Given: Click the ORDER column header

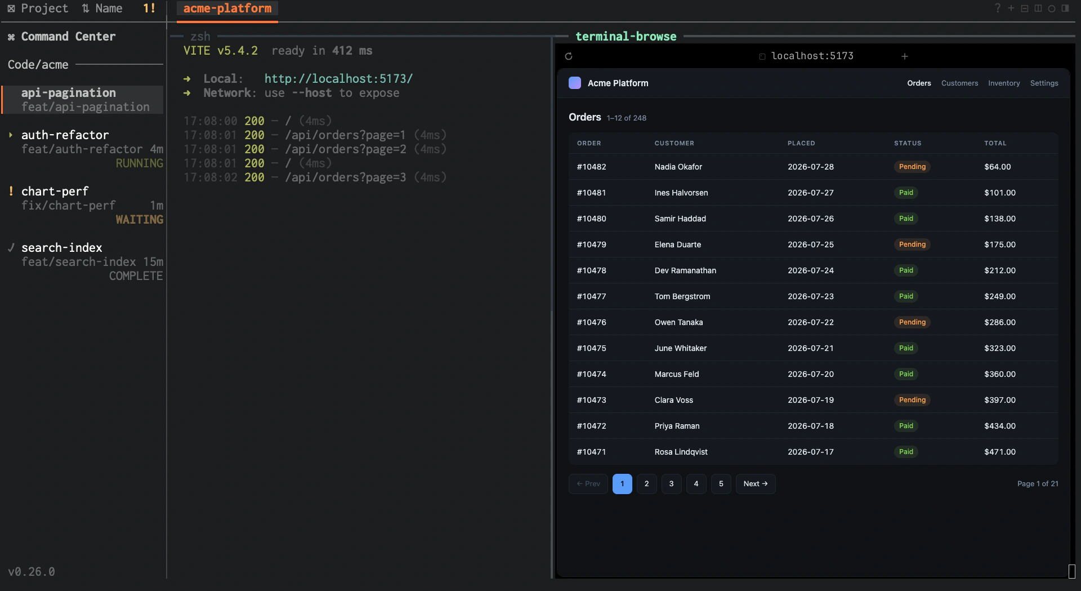Looking at the screenshot, I should click(x=589, y=143).
